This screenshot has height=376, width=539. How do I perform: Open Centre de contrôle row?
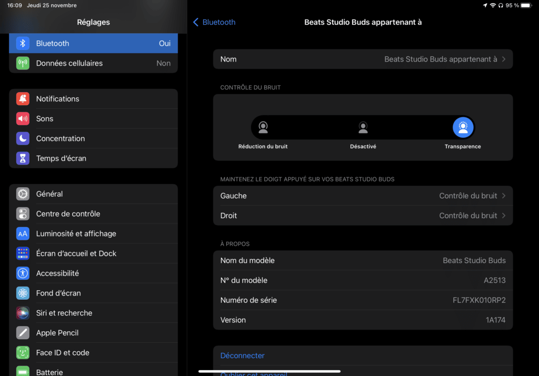click(93, 214)
